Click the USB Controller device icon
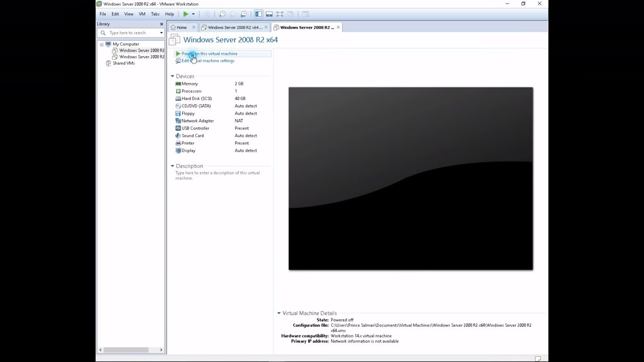 (x=178, y=128)
